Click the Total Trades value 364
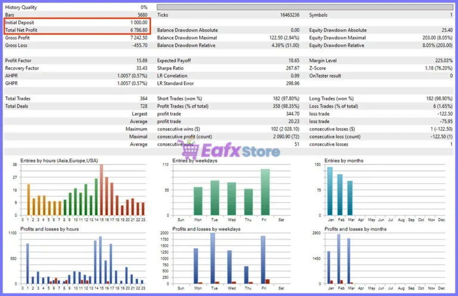The image size is (458, 296). (143, 98)
